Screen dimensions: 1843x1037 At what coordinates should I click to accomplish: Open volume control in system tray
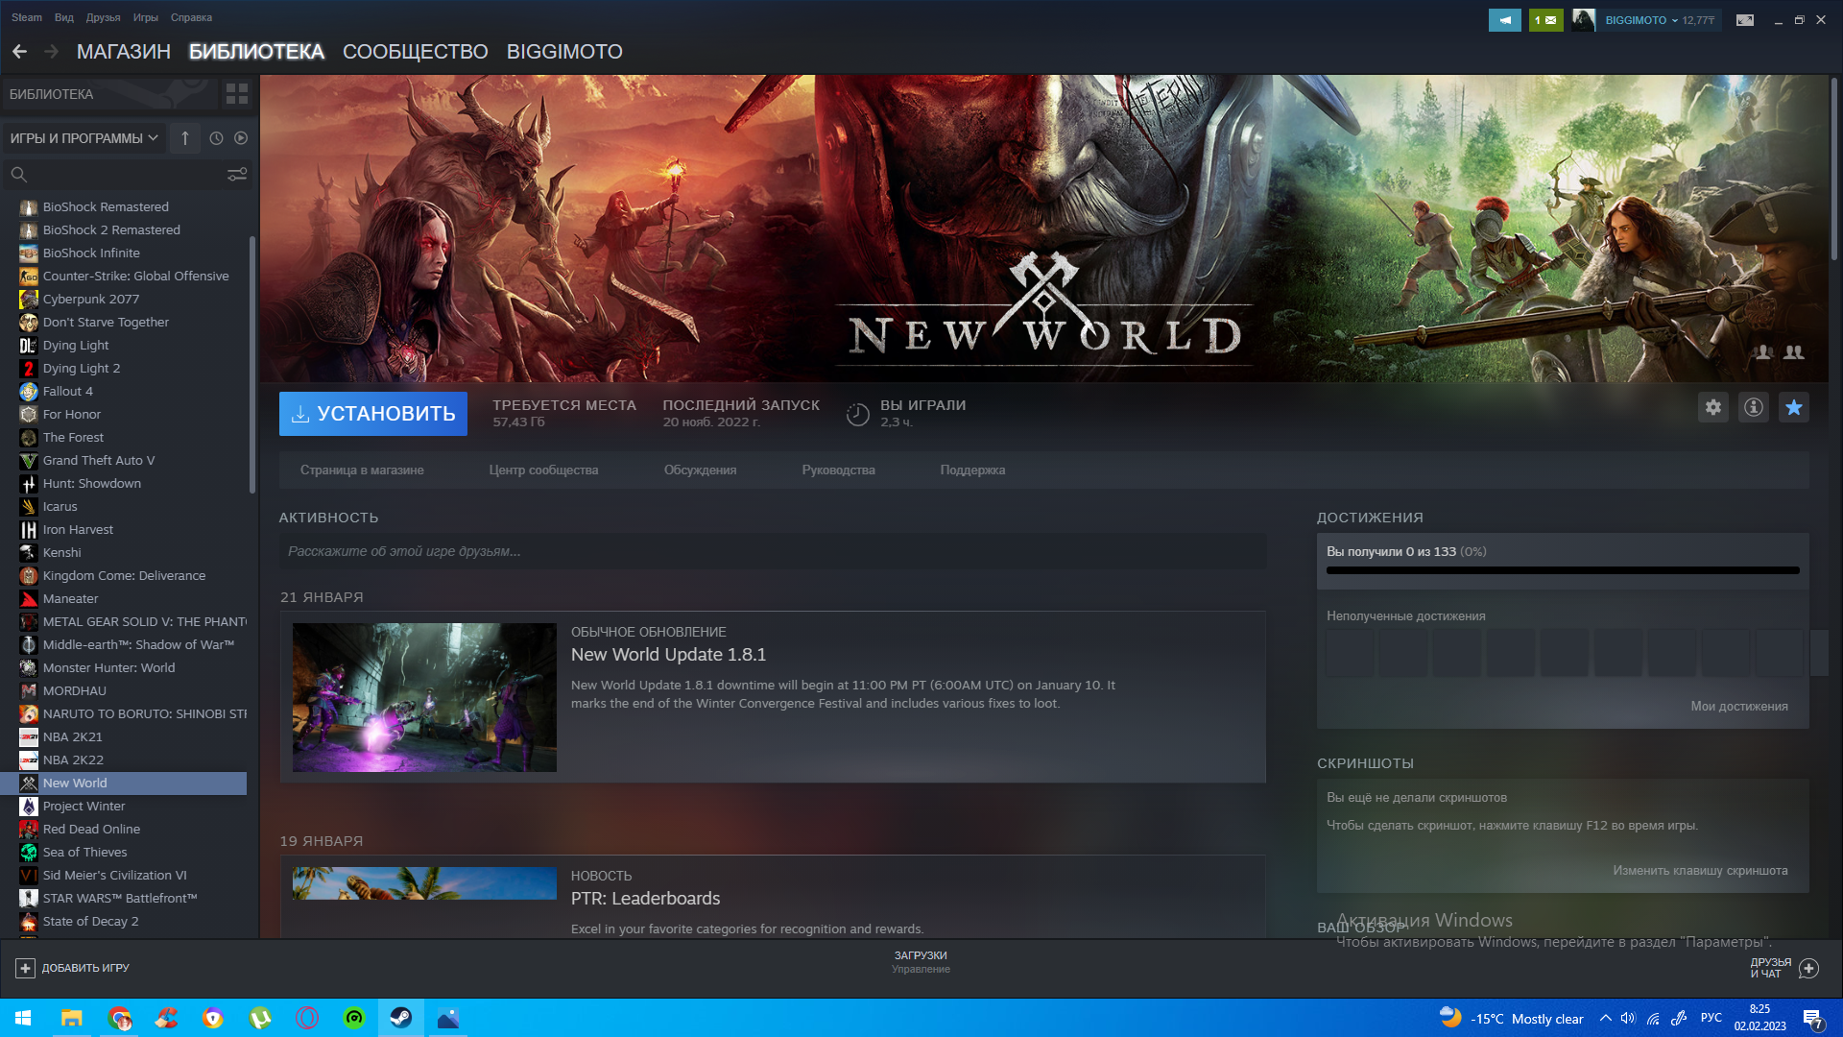1628,1018
